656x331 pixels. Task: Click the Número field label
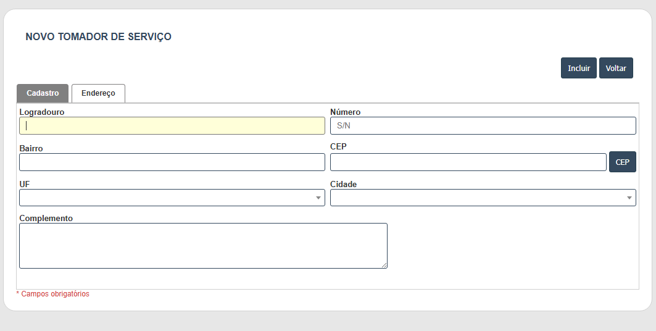tap(345, 112)
